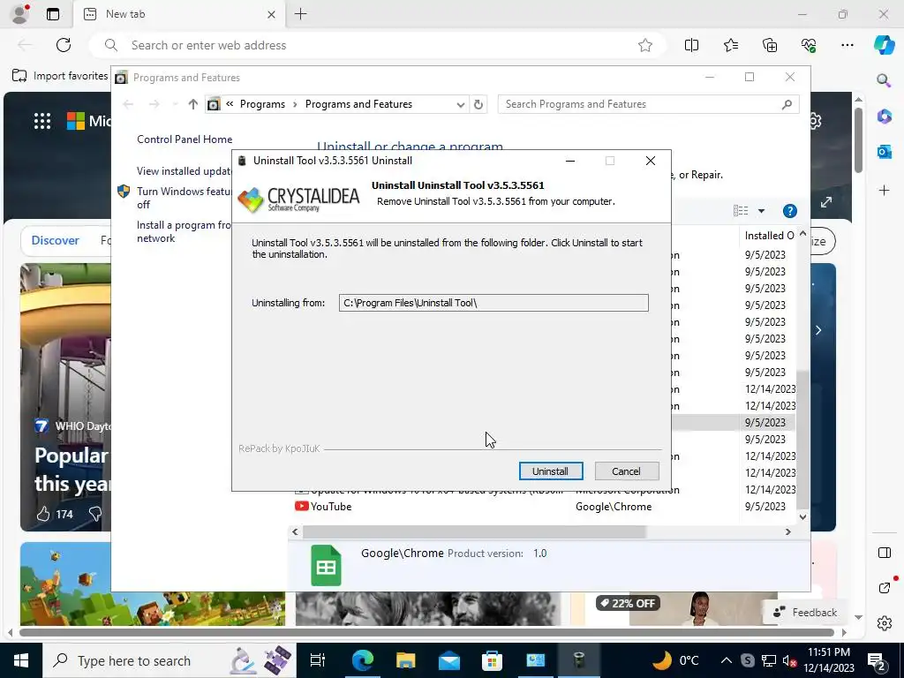This screenshot has height=678, width=904.
Task: Cancel the Uninstall Tool uninstallation
Action: [626, 471]
